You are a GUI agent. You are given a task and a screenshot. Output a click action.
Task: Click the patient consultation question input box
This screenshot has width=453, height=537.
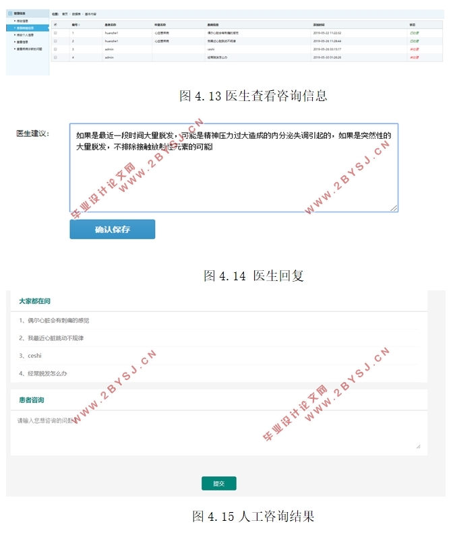218,433
